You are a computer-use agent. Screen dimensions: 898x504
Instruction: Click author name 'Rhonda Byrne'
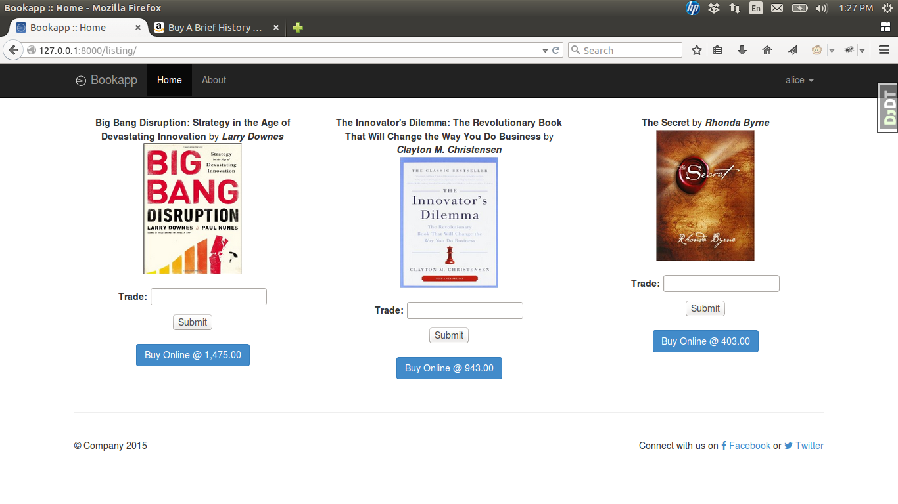737,123
